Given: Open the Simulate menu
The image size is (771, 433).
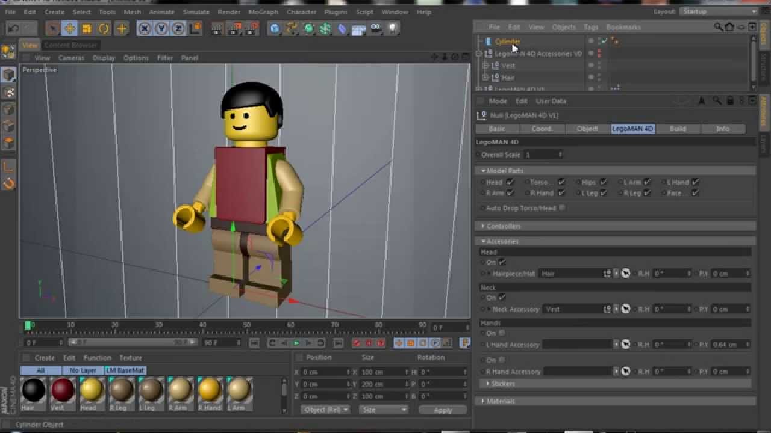Looking at the screenshot, I should click(x=196, y=12).
